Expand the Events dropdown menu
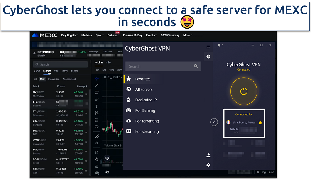Screen dimensions: 311x179 (151, 35)
